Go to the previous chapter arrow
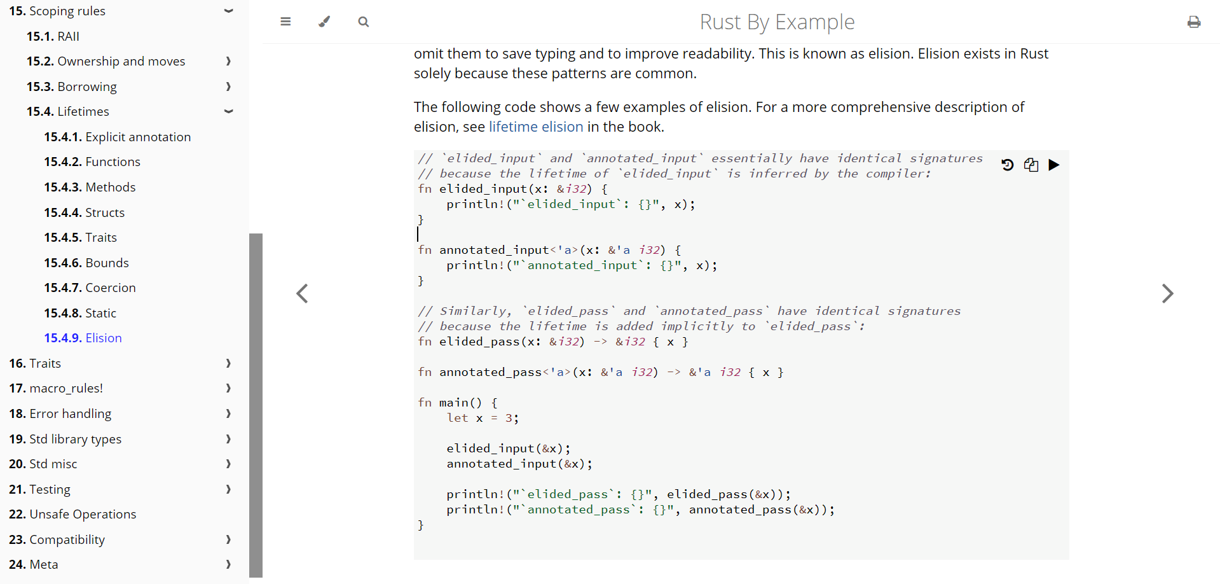This screenshot has width=1220, height=584. tap(302, 293)
